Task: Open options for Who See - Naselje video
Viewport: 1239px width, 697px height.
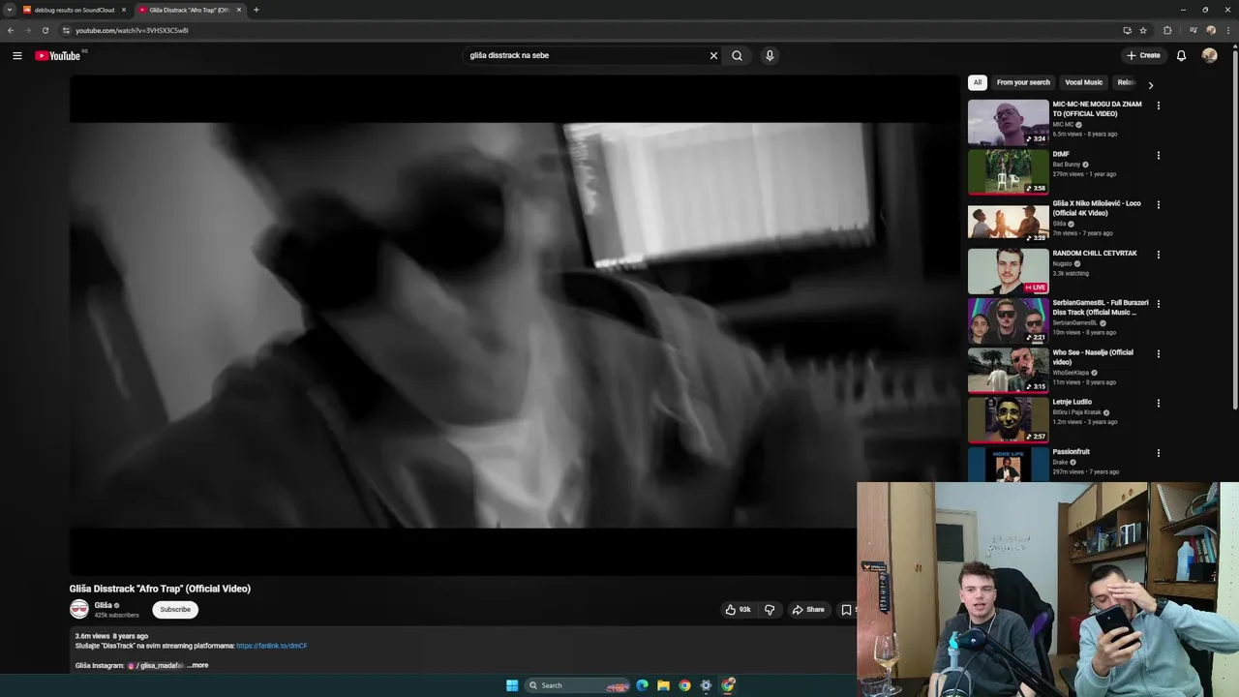Action: click(x=1158, y=354)
